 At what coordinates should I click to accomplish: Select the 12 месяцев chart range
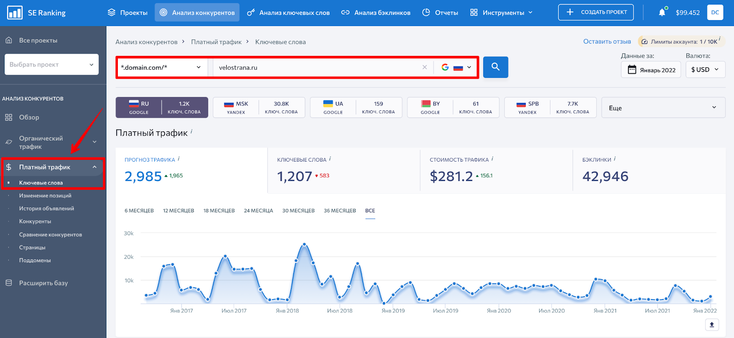[178, 211]
